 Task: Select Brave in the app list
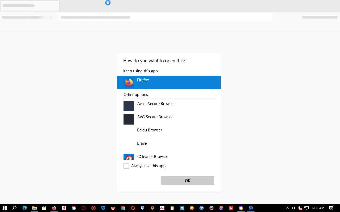[x=169, y=146]
